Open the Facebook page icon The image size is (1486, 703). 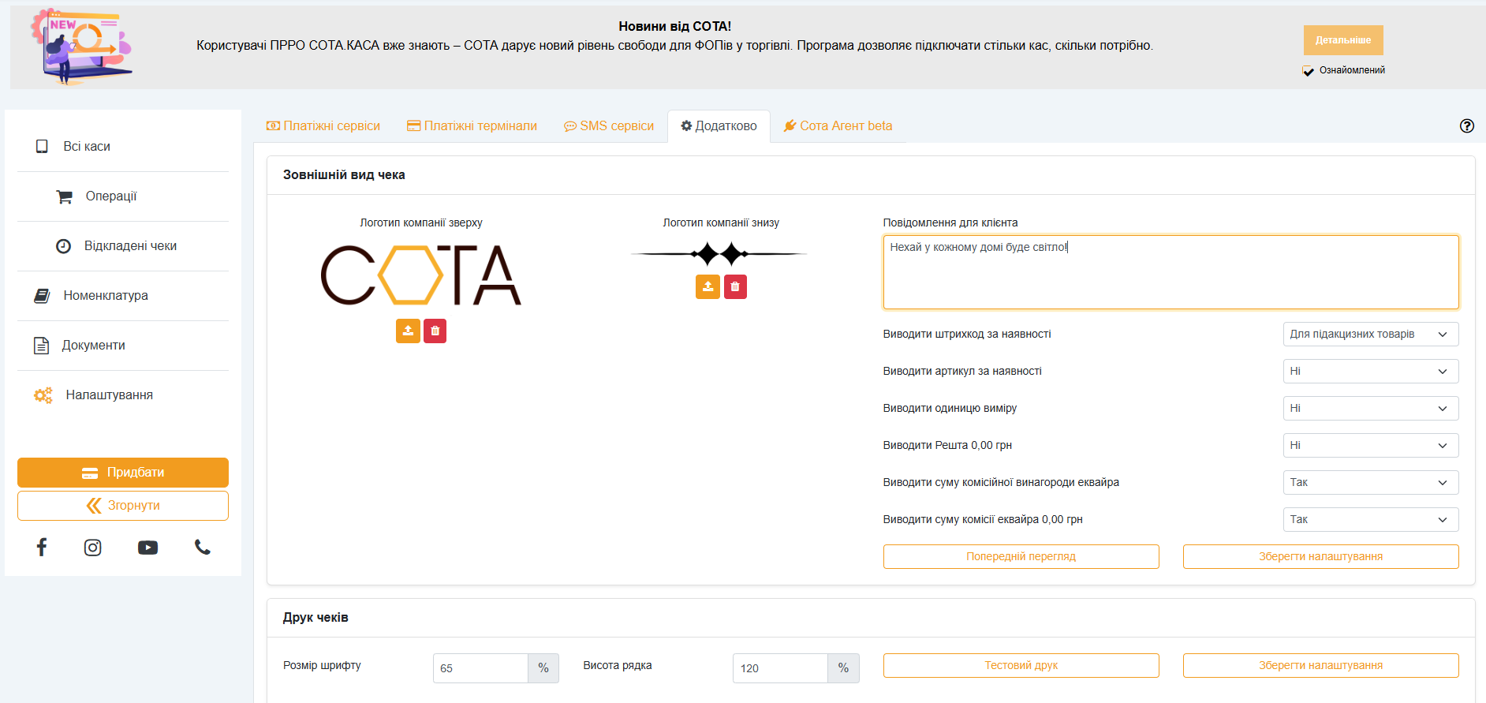[x=42, y=548]
